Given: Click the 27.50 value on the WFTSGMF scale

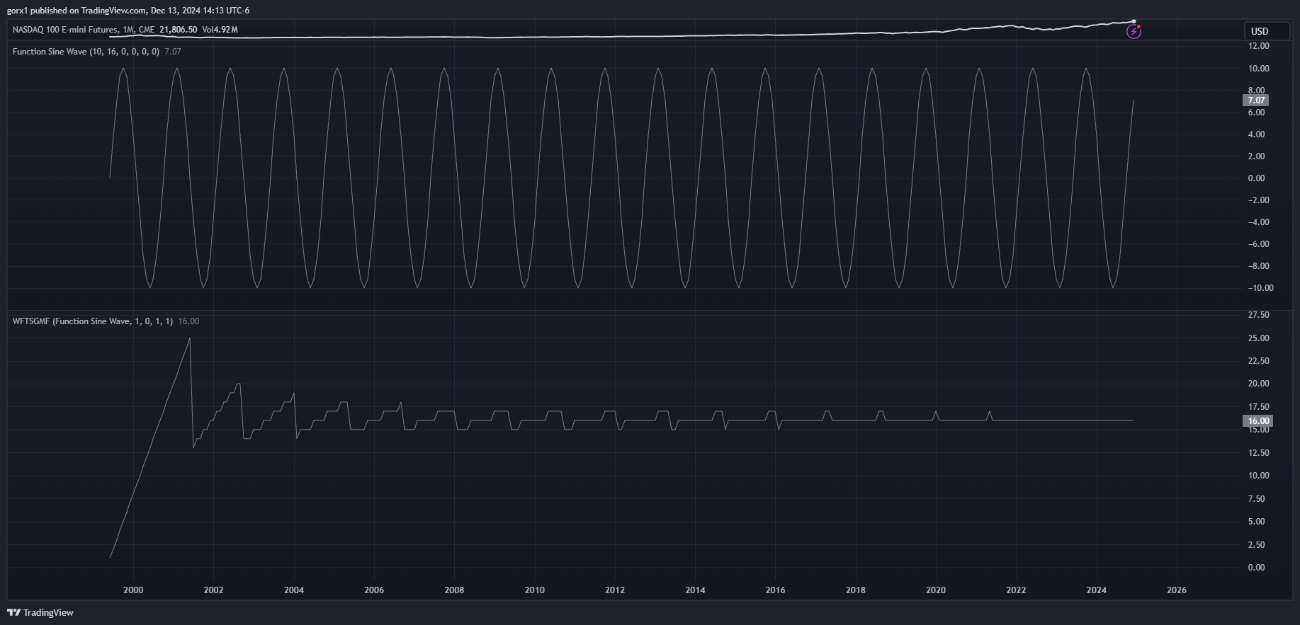Looking at the screenshot, I should click(1258, 315).
